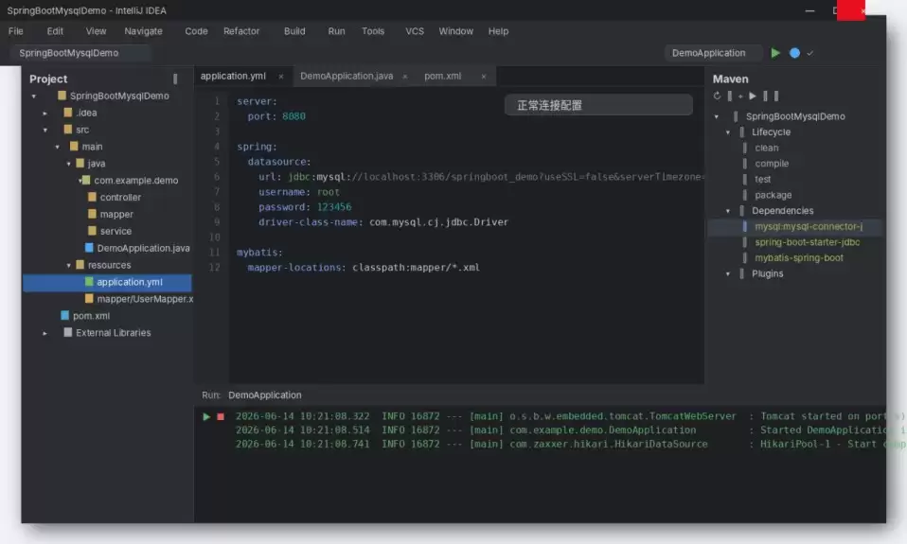Select mybatis-spring-boot dependency
This screenshot has height=544, width=907.
799,258
